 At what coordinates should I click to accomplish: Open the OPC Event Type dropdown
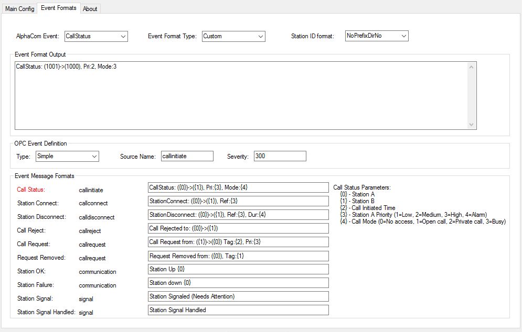click(x=67, y=156)
